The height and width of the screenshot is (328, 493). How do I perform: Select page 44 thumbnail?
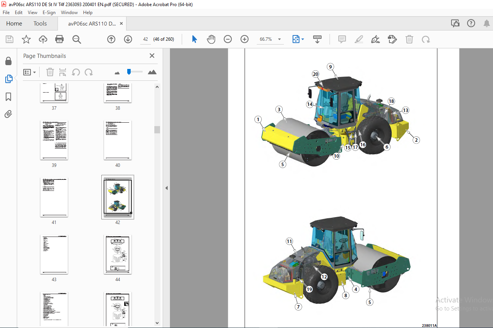tap(118, 254)
